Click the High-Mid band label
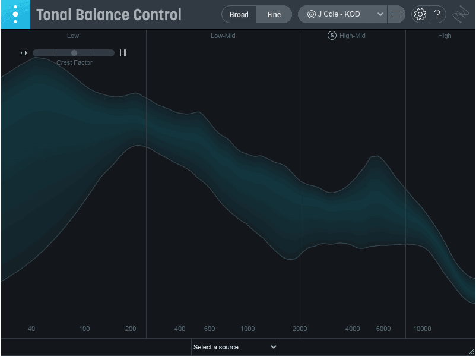 pyautogui.click(x=352, y=36)
